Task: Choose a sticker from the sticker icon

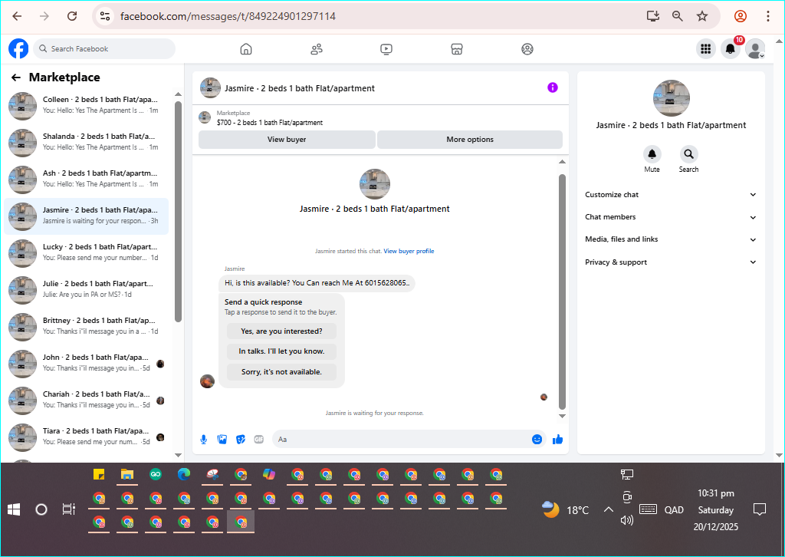Action: tap(241, 440)
